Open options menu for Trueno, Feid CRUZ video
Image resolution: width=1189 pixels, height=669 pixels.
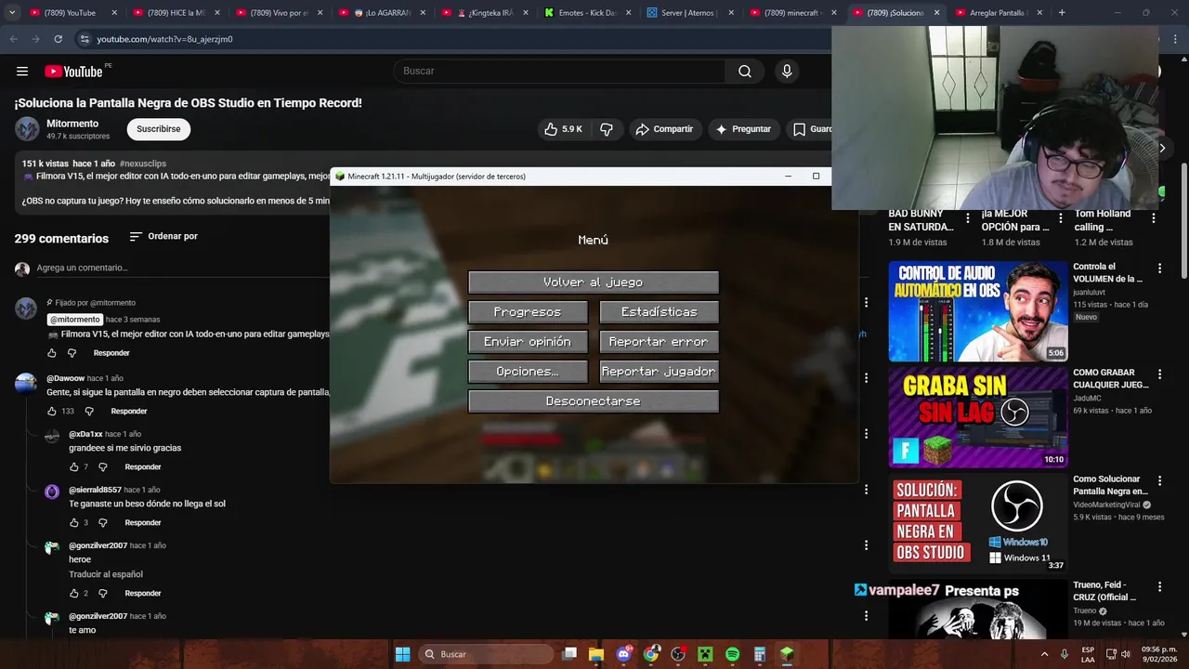coord(1159,587)
